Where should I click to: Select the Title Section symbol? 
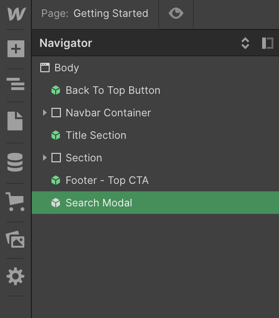pos(155,135)
